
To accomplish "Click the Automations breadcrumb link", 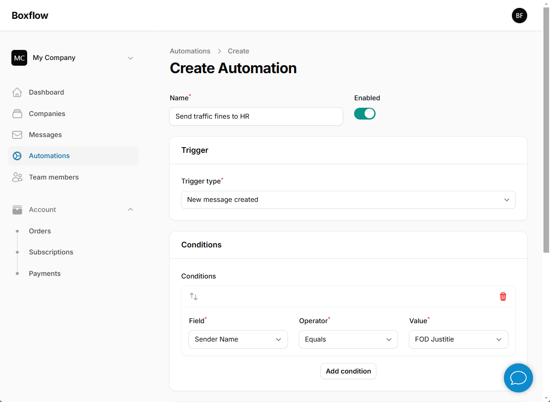I will click(x=190, y=51).
